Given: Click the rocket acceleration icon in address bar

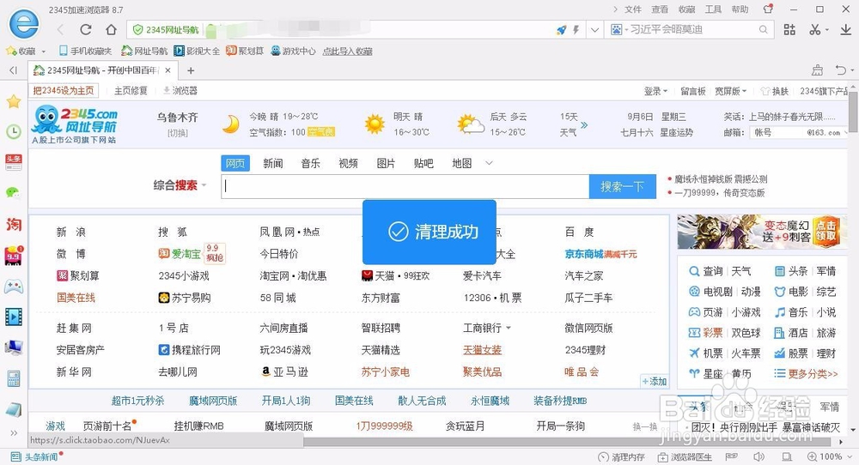Looking at the screenshot, I should pos(562,30).
